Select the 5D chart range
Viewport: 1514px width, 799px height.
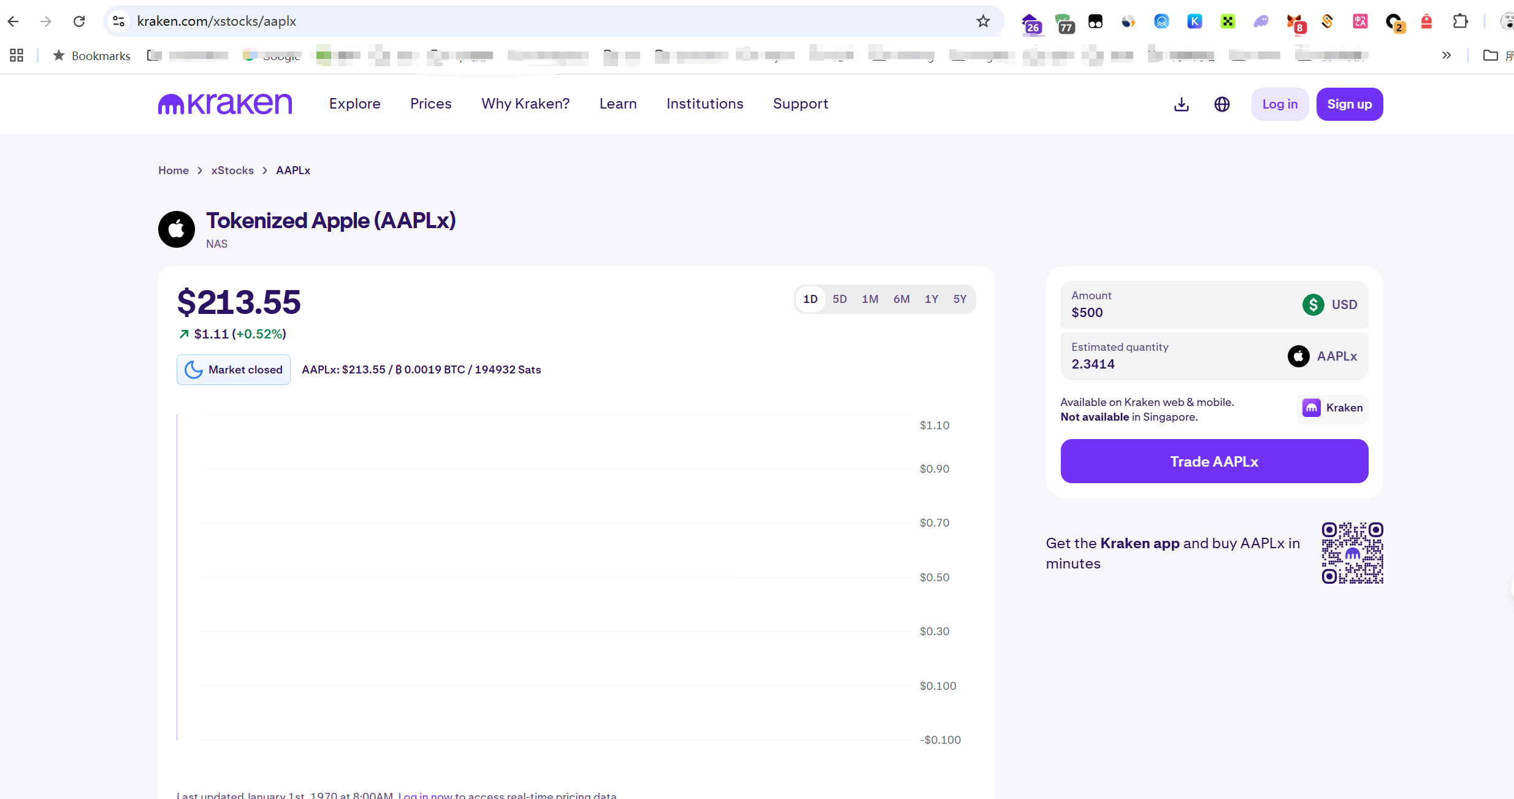(x=839, y=299)
